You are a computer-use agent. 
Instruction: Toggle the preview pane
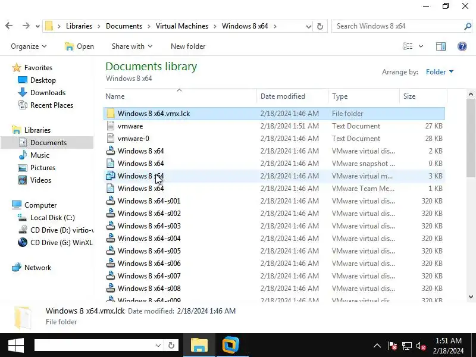point(441,46)
